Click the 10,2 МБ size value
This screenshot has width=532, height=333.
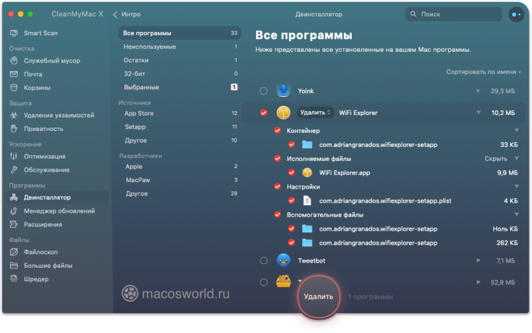503,112
